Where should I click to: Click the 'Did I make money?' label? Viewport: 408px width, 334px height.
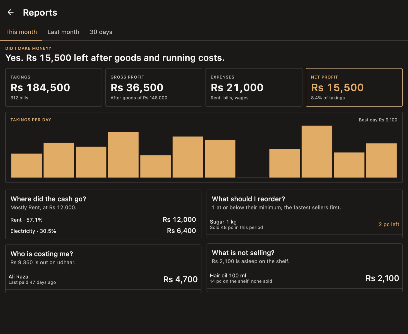coord(28,48)
